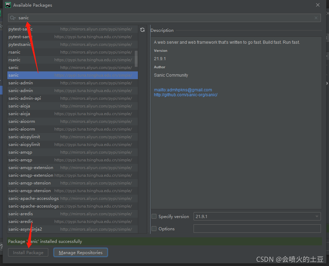Click the version number 21.9.1 in the description
This screenshot has height=266, width=329.
[160, 59]
